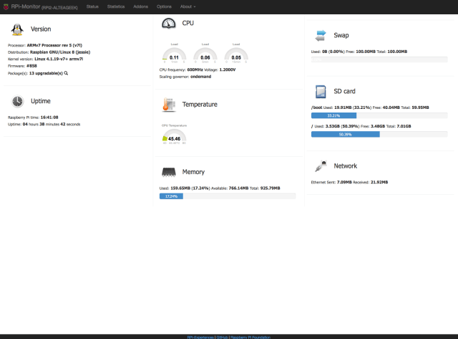The width and height of the screenshot is (458, 339).
Task: Click the SD card icon
Action: tap(321, 91)
